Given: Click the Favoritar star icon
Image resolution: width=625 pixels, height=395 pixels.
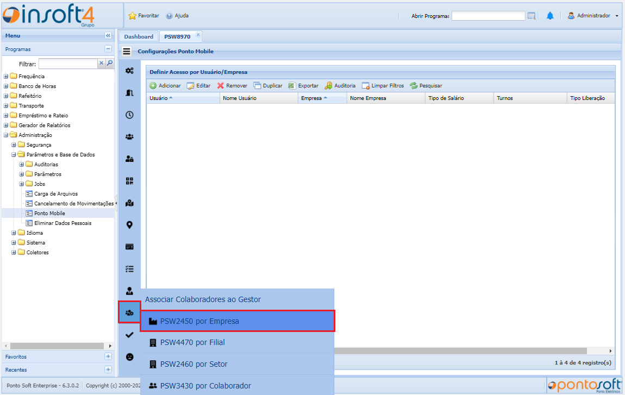Looking at the screenshot, I should point(132,15).
